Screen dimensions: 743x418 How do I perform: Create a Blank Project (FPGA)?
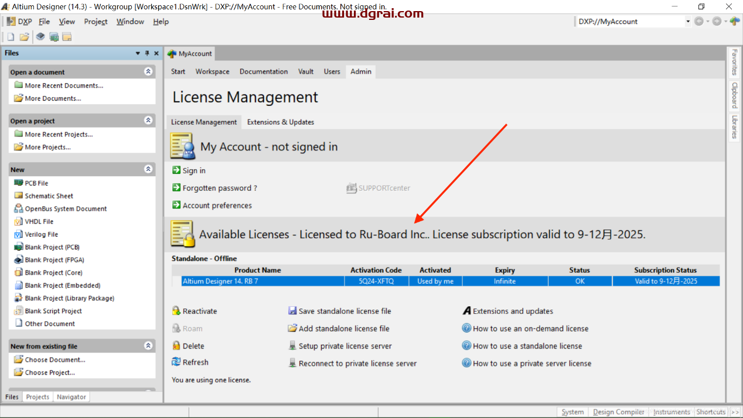pyautogui.click(x=54, y=260)
